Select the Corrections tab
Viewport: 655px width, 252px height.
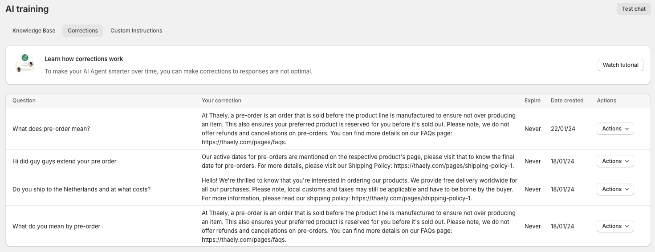(83, 31)
